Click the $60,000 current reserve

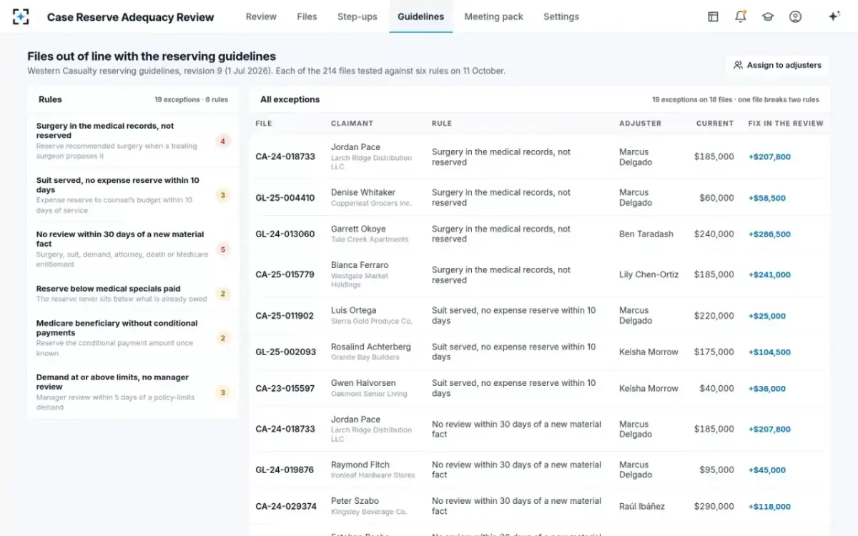(716, 198)
